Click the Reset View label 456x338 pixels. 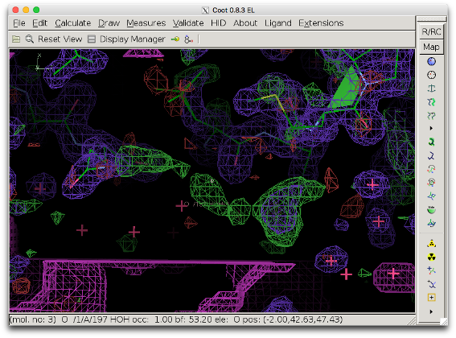click(x=60, y=39)
